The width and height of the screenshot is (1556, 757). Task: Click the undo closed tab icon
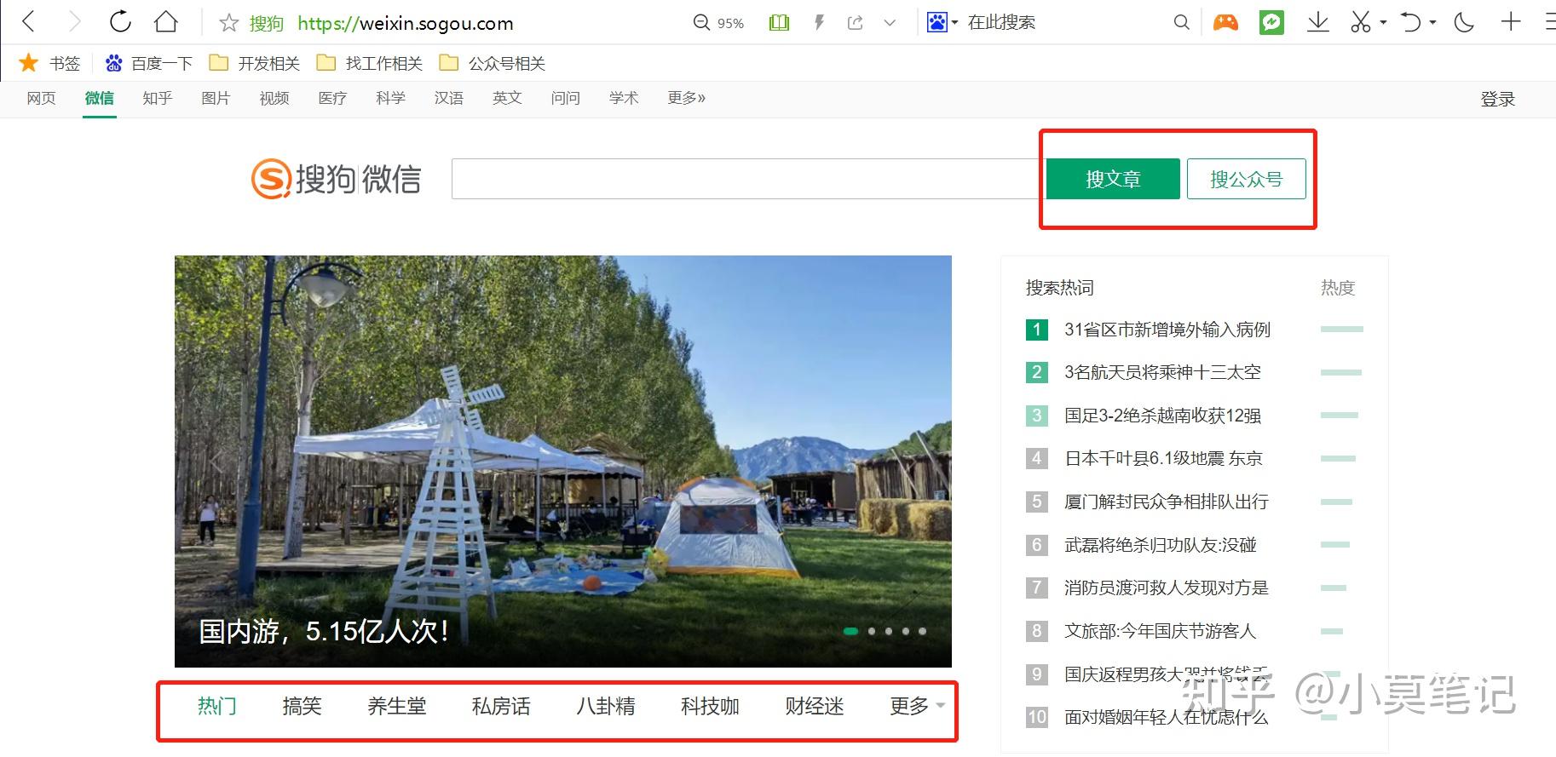tap(1411, 22)
